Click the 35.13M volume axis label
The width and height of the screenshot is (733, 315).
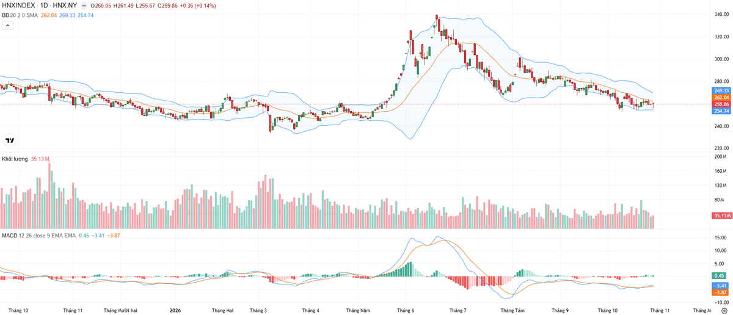721,215
